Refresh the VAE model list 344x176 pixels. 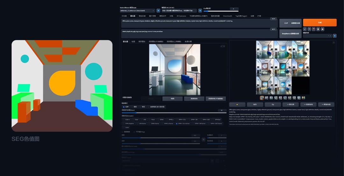click(200, 10)
